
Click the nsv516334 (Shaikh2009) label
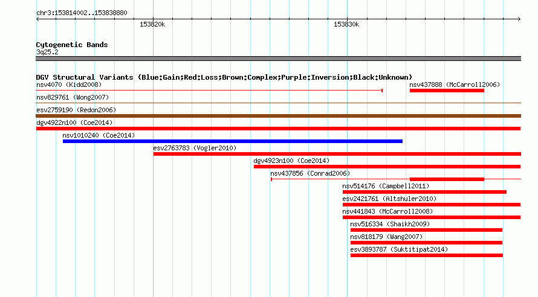tap(390, 224)
